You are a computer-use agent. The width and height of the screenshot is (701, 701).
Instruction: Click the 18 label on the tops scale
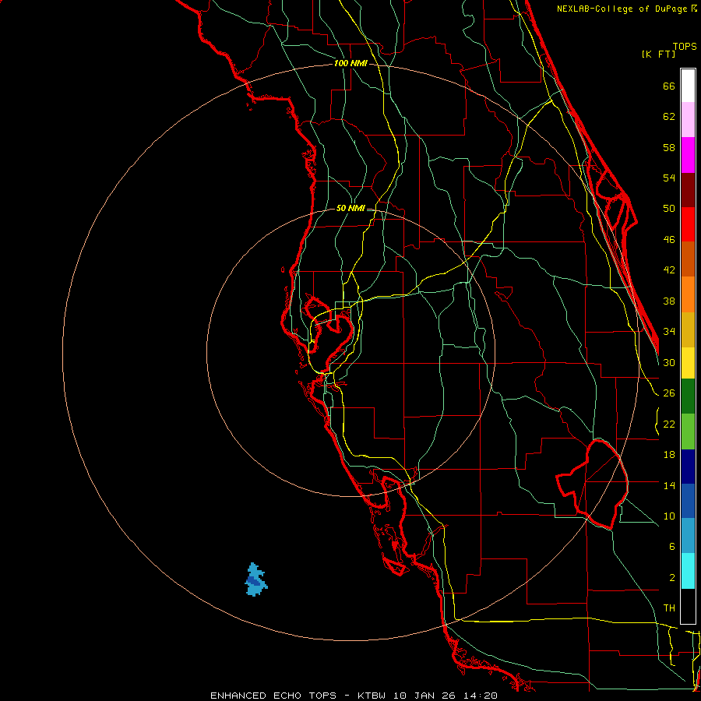(x=669, y=455)
